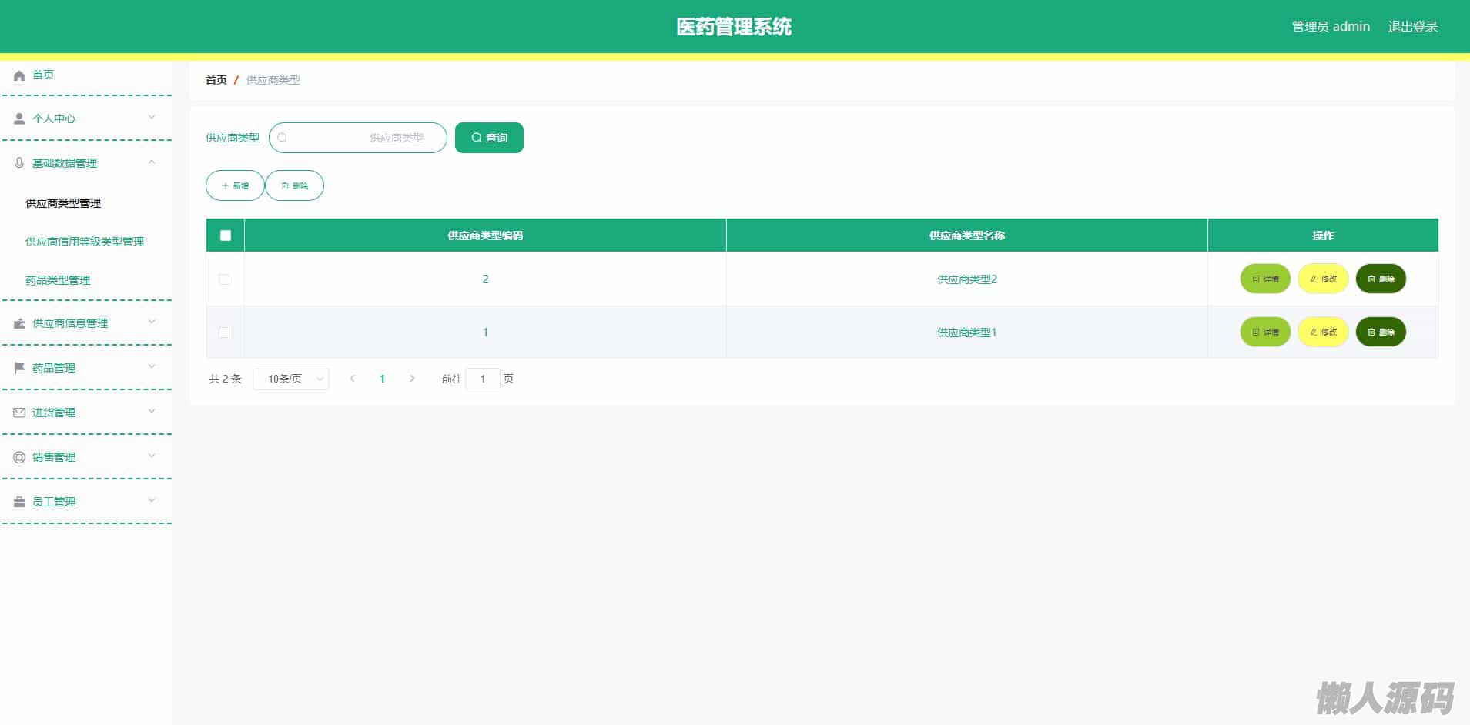Click the envelope icon beside 进货管理
This screenshot has height=725, width=1470.
point(19,413)
